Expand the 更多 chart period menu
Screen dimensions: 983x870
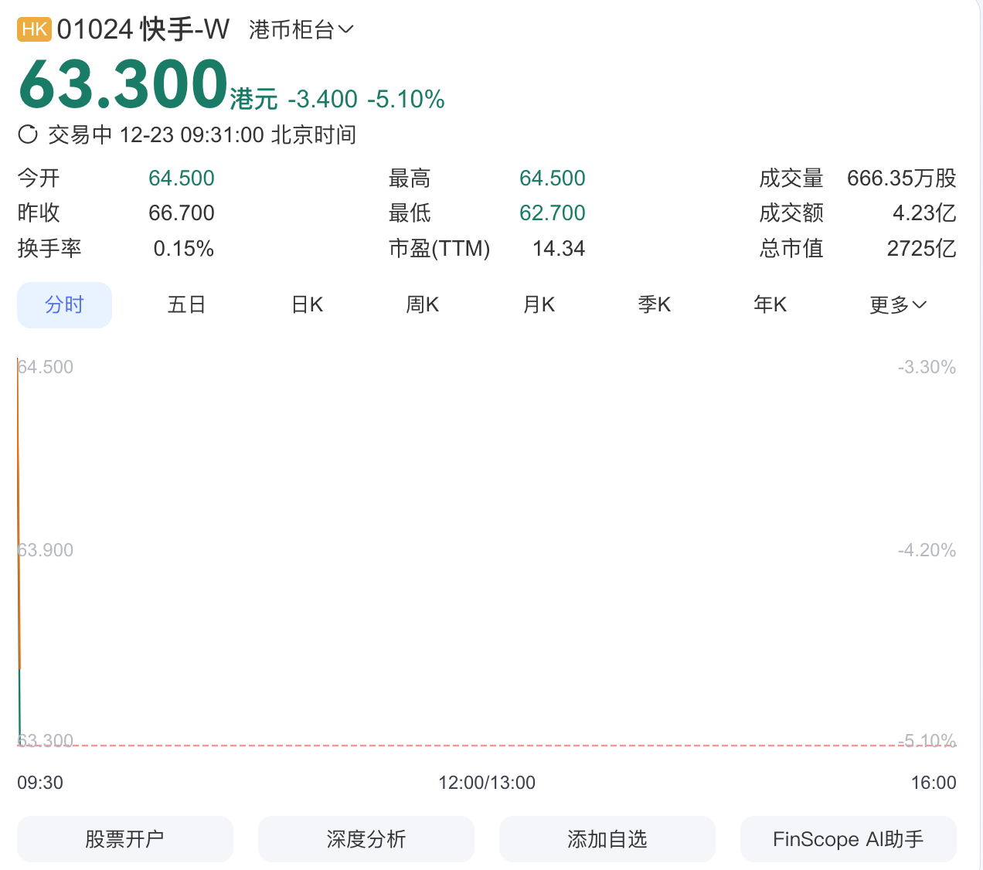pos(897,305)
